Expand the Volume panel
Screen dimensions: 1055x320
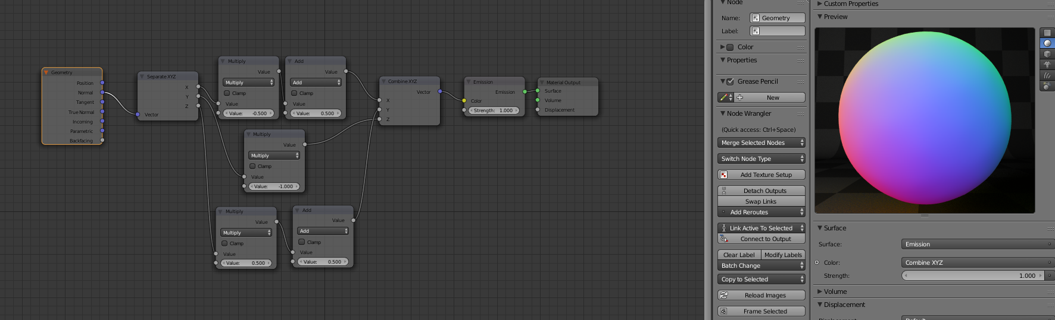[820, 292]
